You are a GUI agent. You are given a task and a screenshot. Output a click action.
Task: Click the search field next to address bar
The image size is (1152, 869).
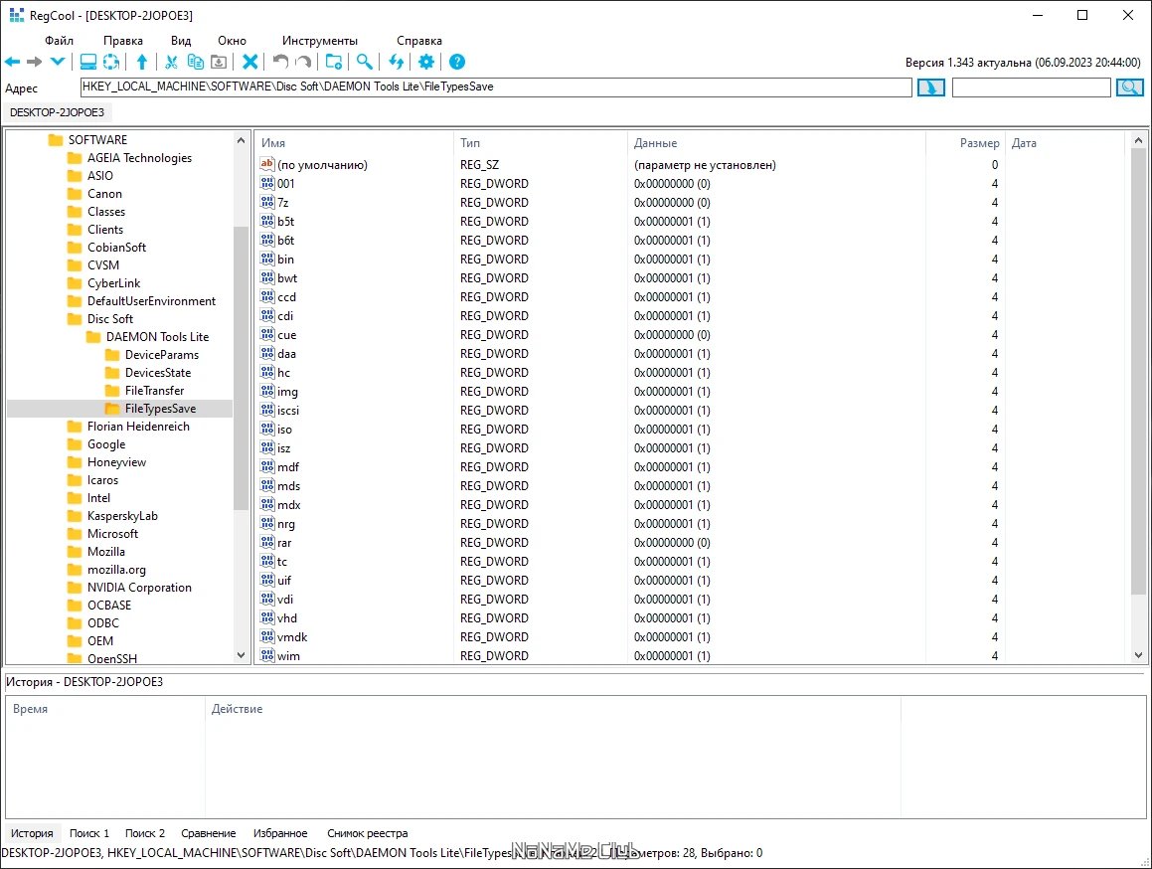(1031, 87)
